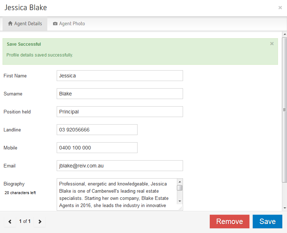Open the Agent Details tab
Screen dimensions: 287x233
(x=25, y=24)
